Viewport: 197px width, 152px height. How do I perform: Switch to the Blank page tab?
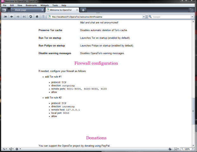click(x=28, y=10)
